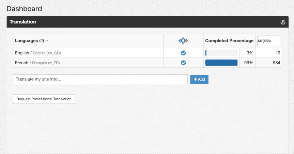The image size is (294, 154).
Task: Expand the Languages (2) chevron
Action: [x=47, y=41]
